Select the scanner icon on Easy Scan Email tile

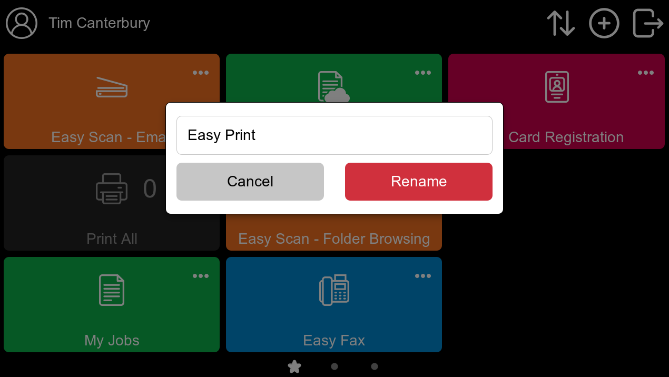[112, 87]
